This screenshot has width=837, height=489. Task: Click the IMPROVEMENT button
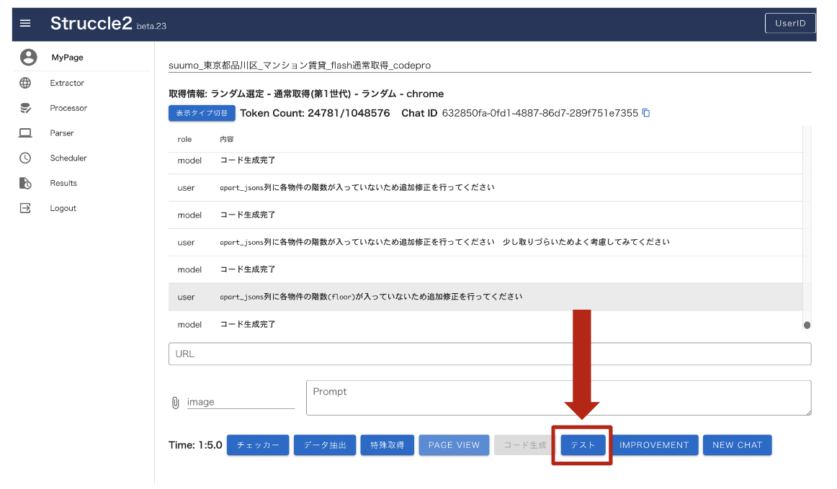coord(654,444)
